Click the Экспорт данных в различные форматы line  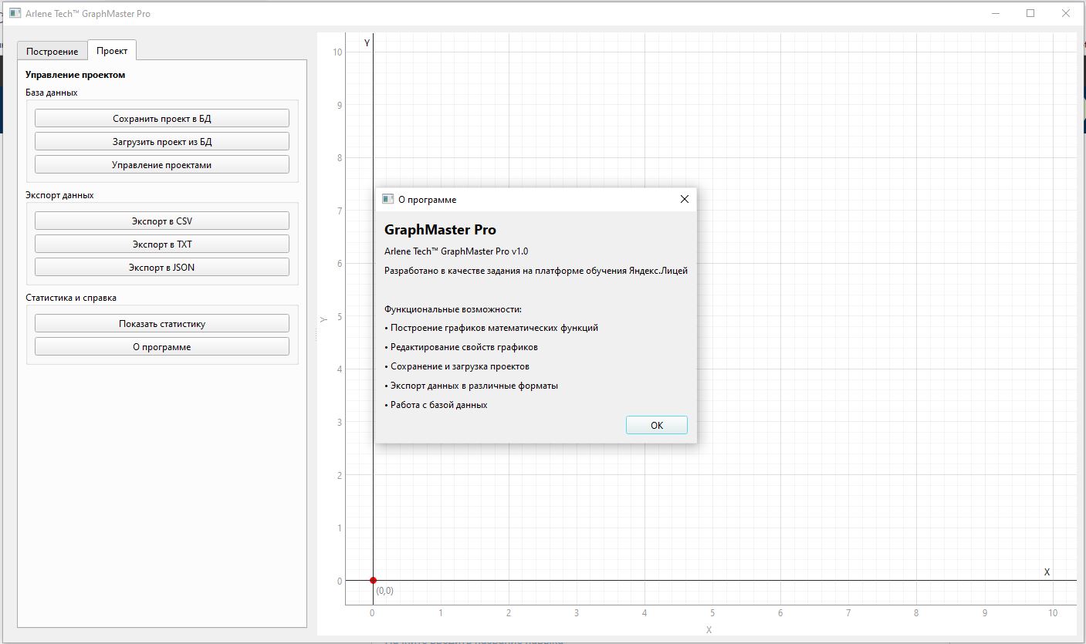471,386
